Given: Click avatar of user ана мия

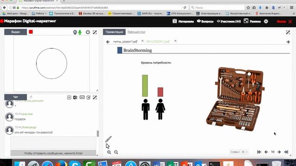Looking at the screenshot, I should coord(9,117).
